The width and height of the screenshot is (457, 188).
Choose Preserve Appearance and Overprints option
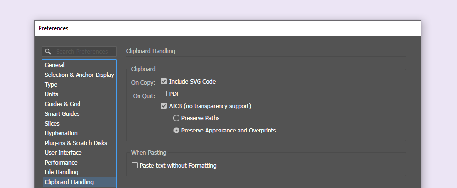176,131
